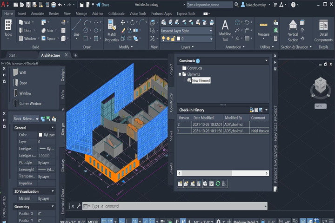Click the Check-In History horizontal scrollbar thumb
Image resolution: width=335 pixels, height=223 pixels.
point(207,173)
